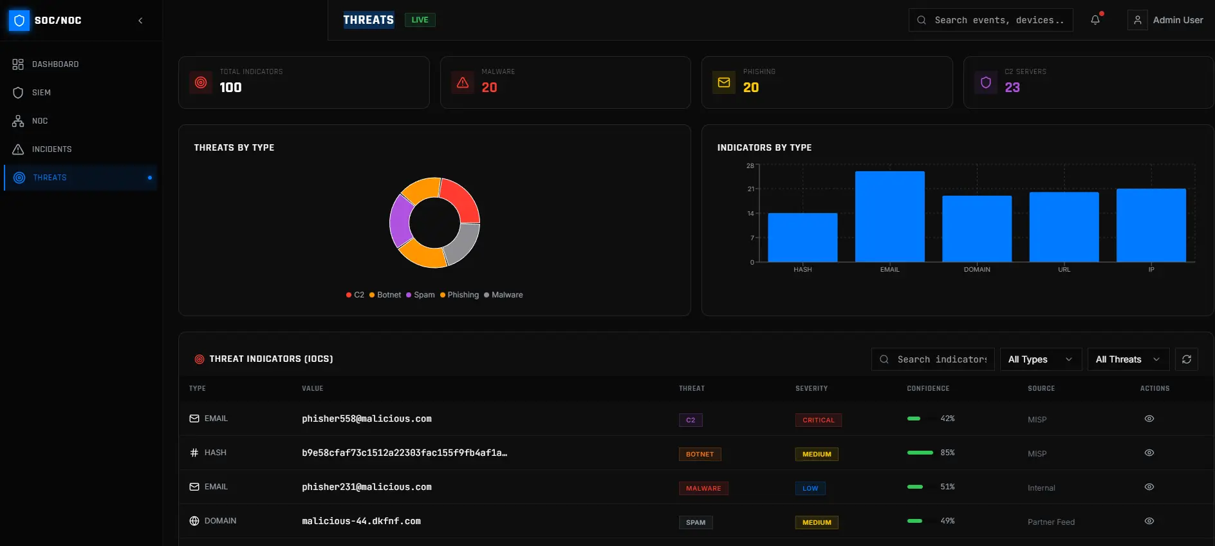Collapse the sidebar with the chevron
Screen dimensions: 1215x546
point(140,21)
